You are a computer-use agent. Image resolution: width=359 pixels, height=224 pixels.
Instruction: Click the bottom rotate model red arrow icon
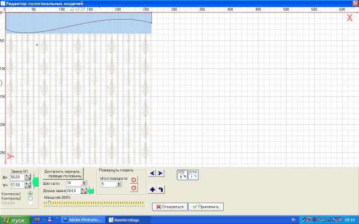click(134, 188)
